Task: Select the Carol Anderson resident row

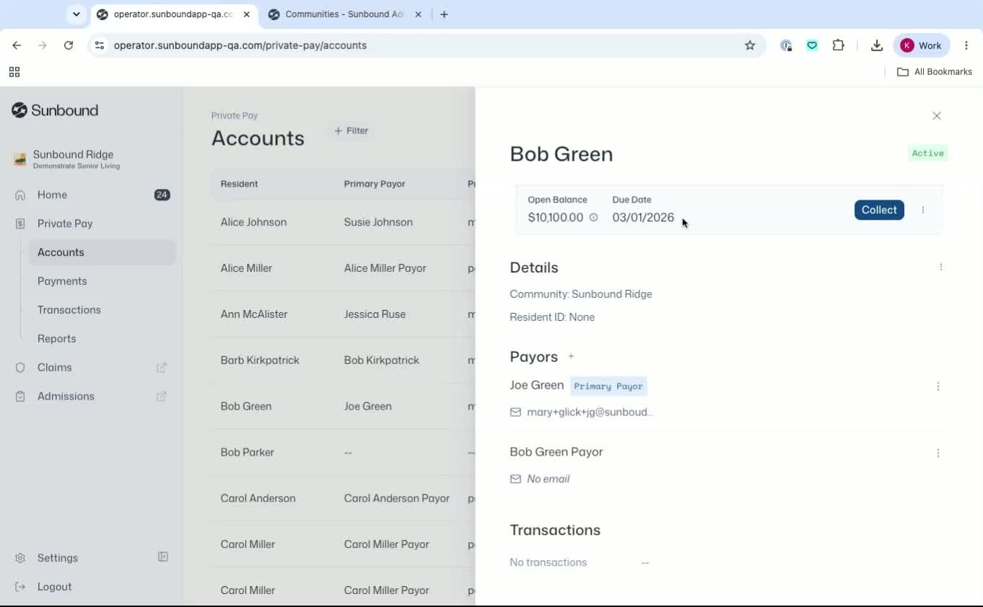Action: 344,499
